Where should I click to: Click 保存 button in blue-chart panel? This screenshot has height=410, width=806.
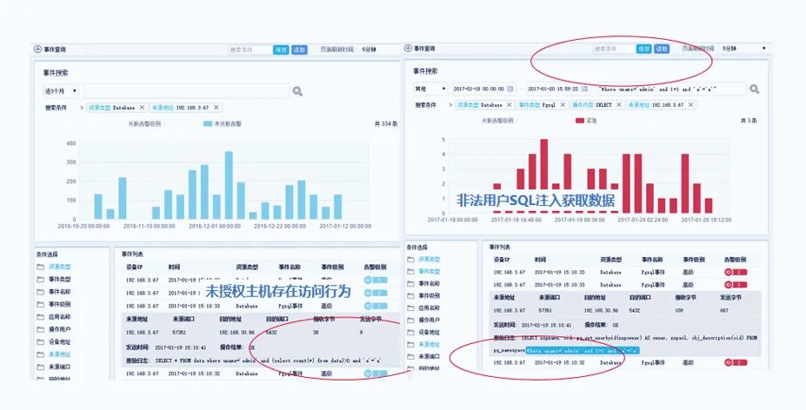click(281, 50)
